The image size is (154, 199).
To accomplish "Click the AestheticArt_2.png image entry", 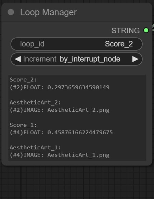I will pyautogui.click(x=60, y=110).
